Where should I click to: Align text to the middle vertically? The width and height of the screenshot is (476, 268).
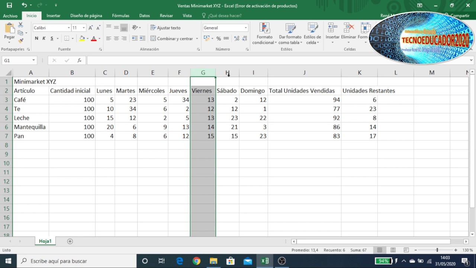click(116, 28)
